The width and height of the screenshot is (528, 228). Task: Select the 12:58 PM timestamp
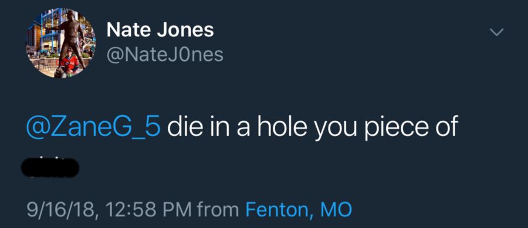pyautogui.click(x=149, y=209)
